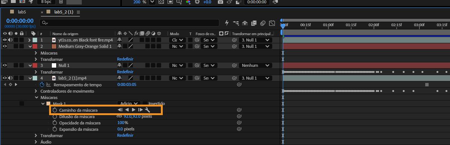Open blending mode dropdown of lab5_2 (1).mp4
450x145 pixels.
177,78
